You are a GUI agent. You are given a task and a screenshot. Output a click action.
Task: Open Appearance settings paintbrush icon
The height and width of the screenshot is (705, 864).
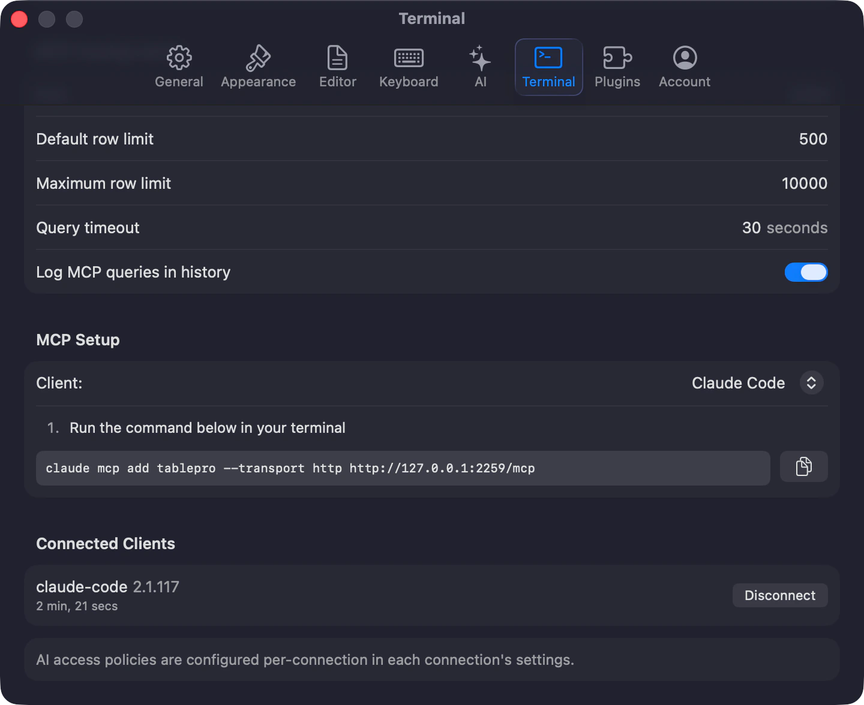(258, 58)
